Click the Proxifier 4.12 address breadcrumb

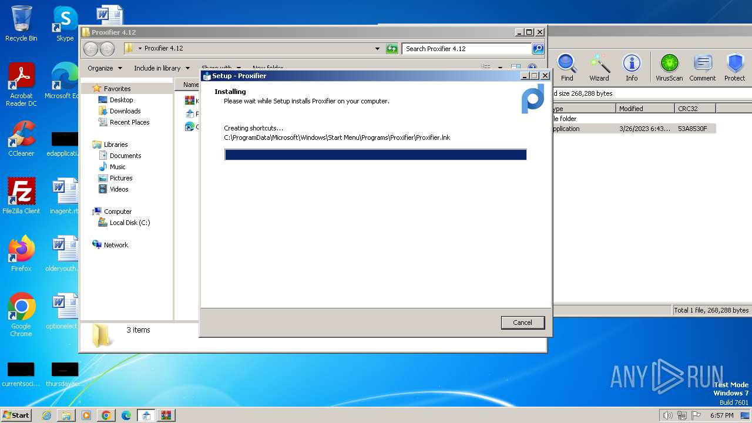[164, 48]
